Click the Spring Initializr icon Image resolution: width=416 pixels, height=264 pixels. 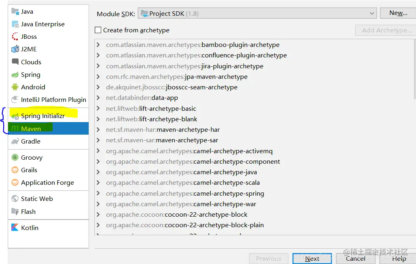click(15, 116)
